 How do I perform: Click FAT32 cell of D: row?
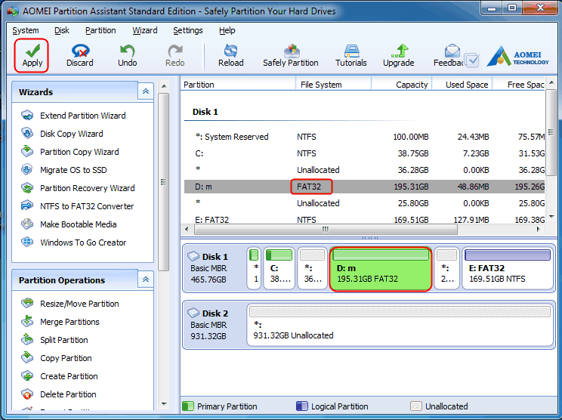(x=311, y=187)
